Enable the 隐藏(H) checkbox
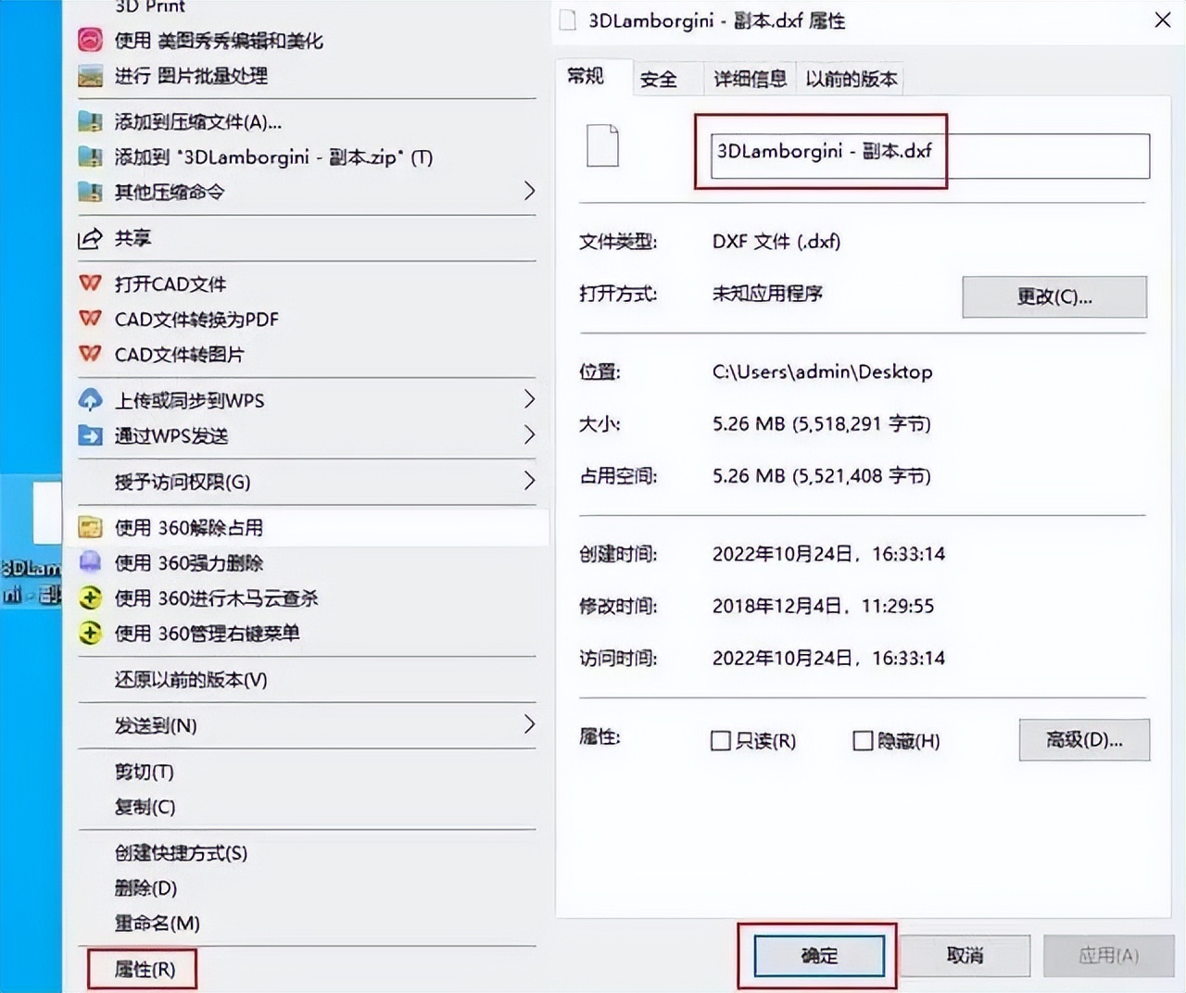Viewport: 1186px width, 993px height. point(862,741)
